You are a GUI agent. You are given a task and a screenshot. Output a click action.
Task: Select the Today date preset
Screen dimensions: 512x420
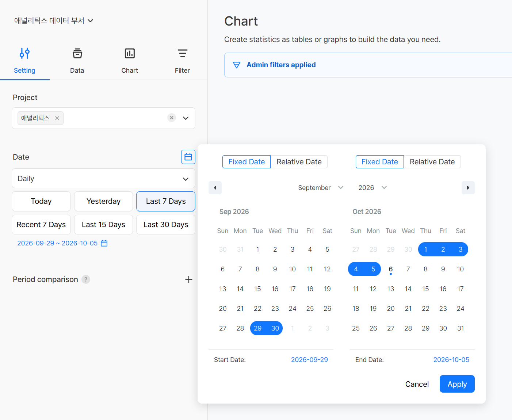[x=41, y=201]
